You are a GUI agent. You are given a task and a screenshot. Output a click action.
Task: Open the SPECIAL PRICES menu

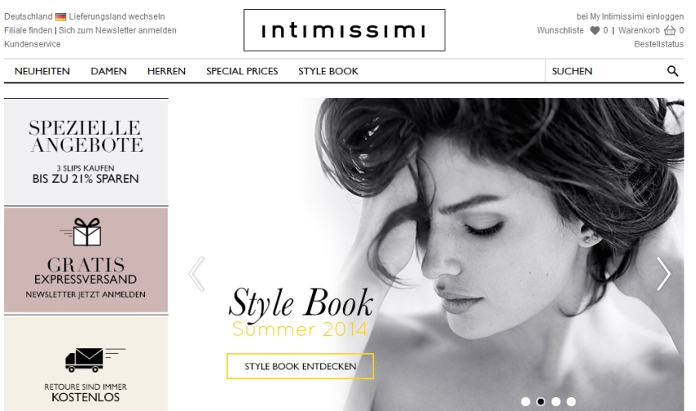click(x=242, y=72)
